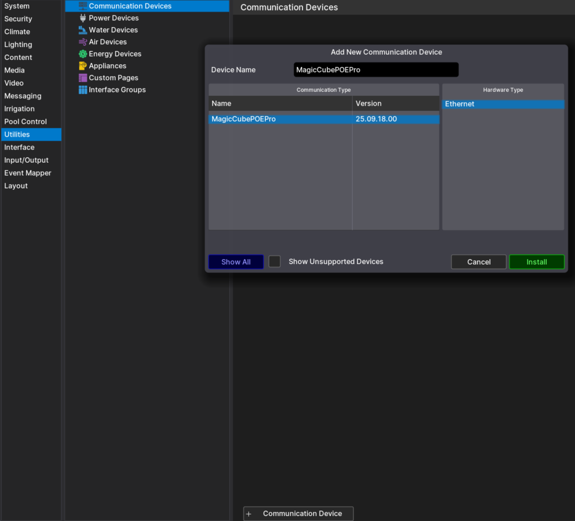Click the Energy Devices green gear icon

pos(83,54)
